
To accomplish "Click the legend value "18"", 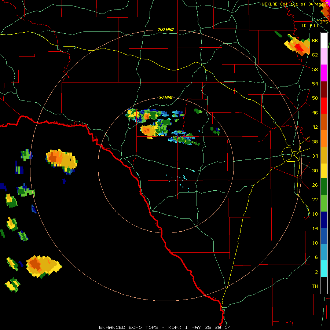I will click(x=315, y=214).
